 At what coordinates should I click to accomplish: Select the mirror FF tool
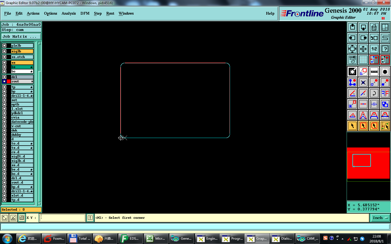(385, 93)
